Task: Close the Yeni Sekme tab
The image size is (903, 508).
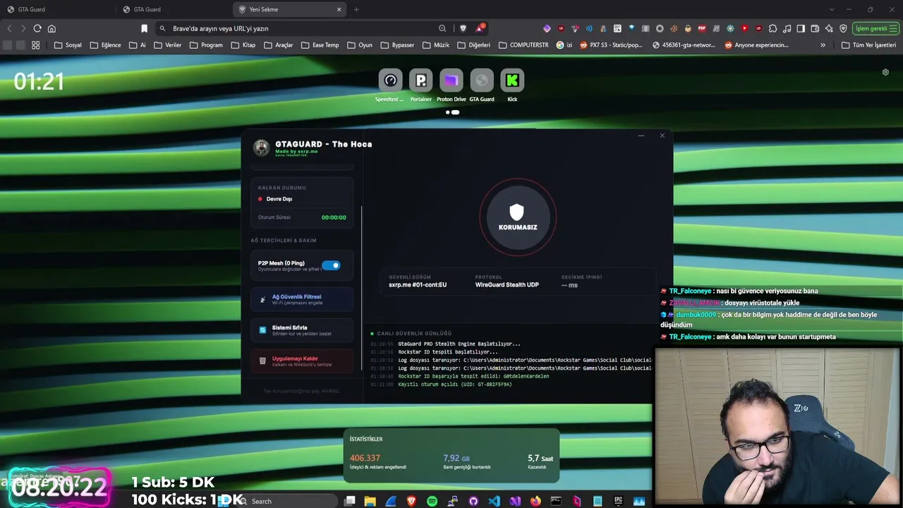Action: [x=339, y=9]
